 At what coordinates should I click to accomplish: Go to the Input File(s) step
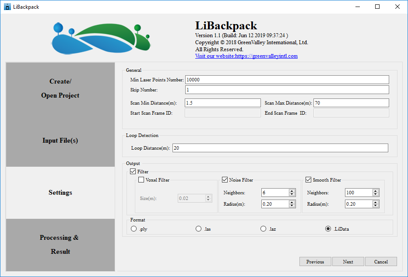60,140
